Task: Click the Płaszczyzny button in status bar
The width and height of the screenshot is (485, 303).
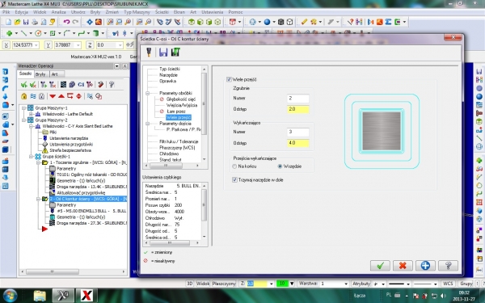Action: tap(224, 284)
